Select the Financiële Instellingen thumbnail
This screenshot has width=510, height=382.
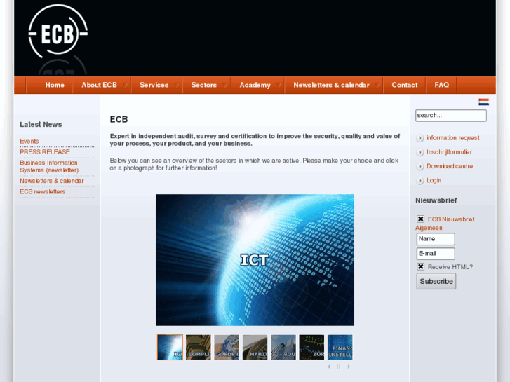pos(340,347)
